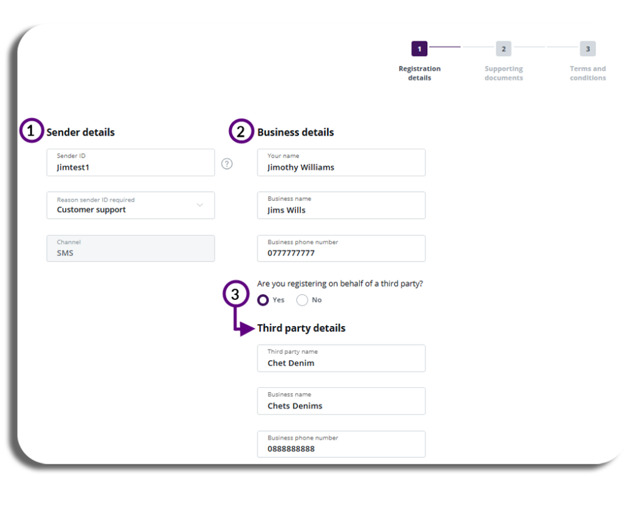Click Business phone number field with 0888888888

pos(341,444)
